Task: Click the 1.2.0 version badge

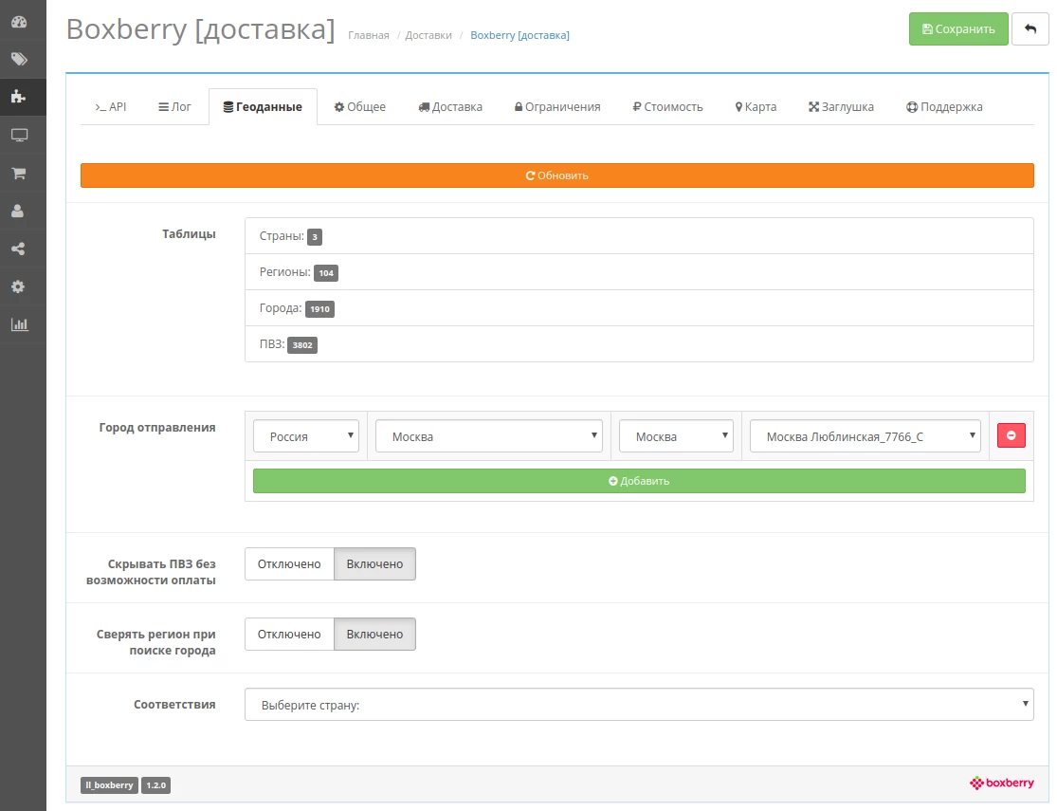Action: pos(156,785)
